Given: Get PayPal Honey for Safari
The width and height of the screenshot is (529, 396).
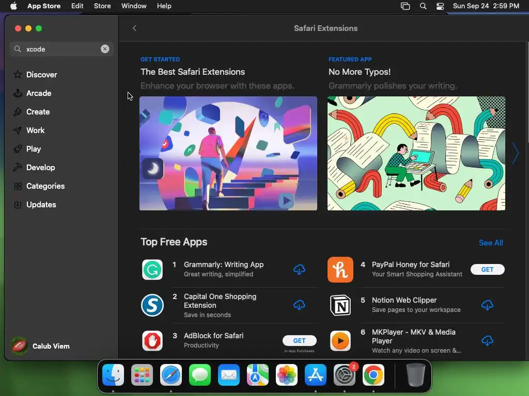Looking at the screenshot, I should 488,269.
